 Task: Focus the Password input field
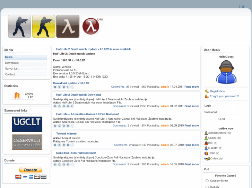[x=228, y=112]
